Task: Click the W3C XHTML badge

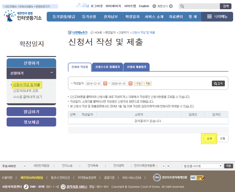Action: coord(197,178)
